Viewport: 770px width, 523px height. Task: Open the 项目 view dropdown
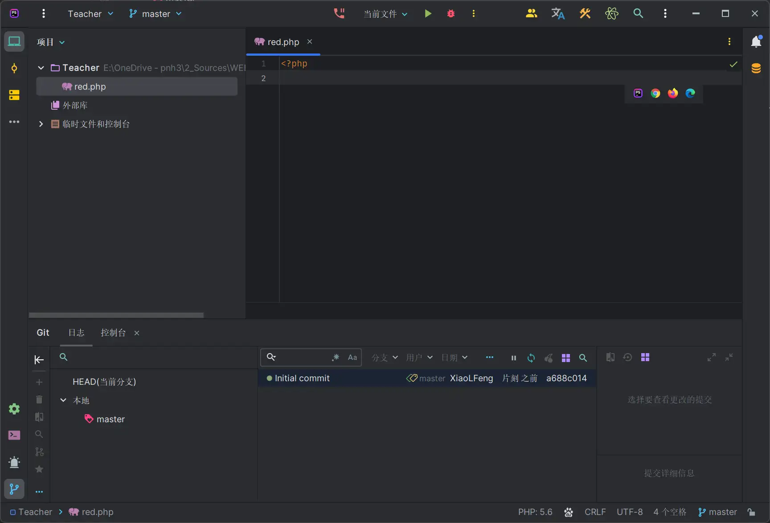[x=51, y=42]
